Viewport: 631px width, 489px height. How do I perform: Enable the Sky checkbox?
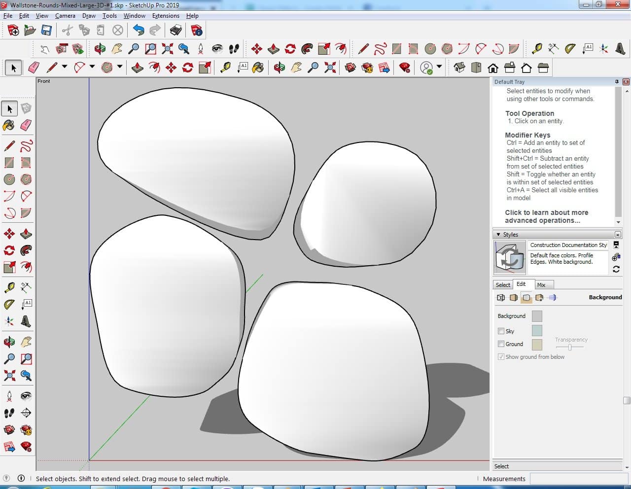(x=501, y=331)
